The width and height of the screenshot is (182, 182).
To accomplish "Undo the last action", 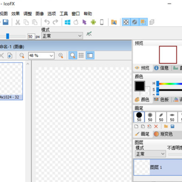I will tap(47, 22).
